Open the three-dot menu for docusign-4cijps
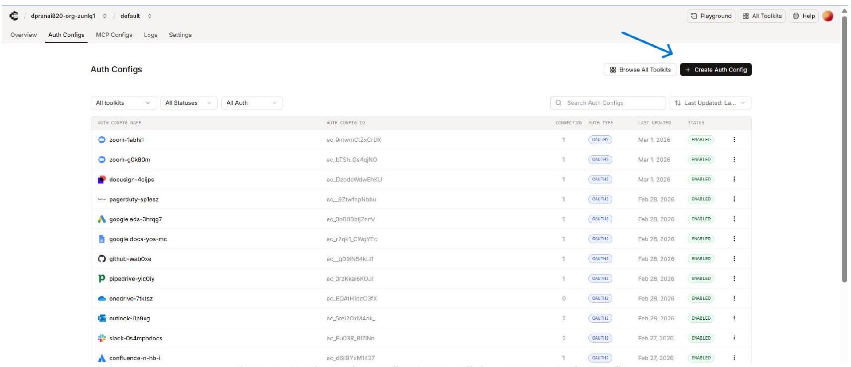Screen dimensions: 851x367 (x=734, y=179)
